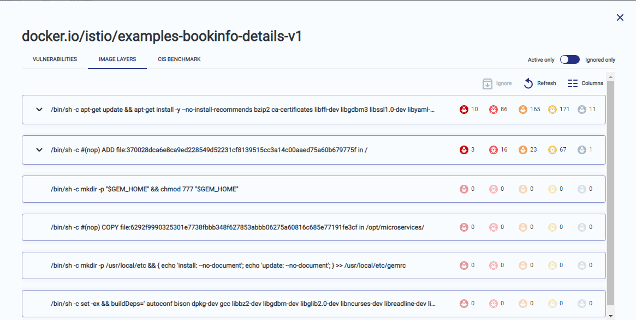Select the mkdir -p "$GEM_HOME" layer text
Image resolution: width=636 pixels, height=320 pixels.
click(x=145, y=189)
